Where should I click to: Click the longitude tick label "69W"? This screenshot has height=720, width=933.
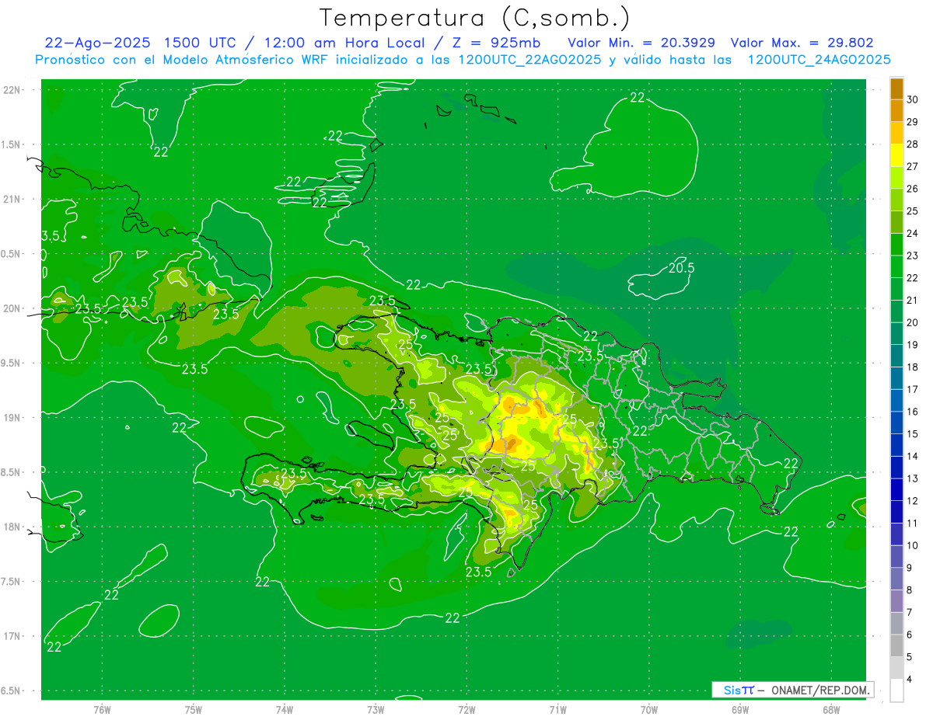tap(740, 710)
